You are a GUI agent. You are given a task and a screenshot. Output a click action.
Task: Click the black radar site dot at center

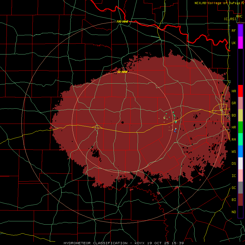point(122,122)
